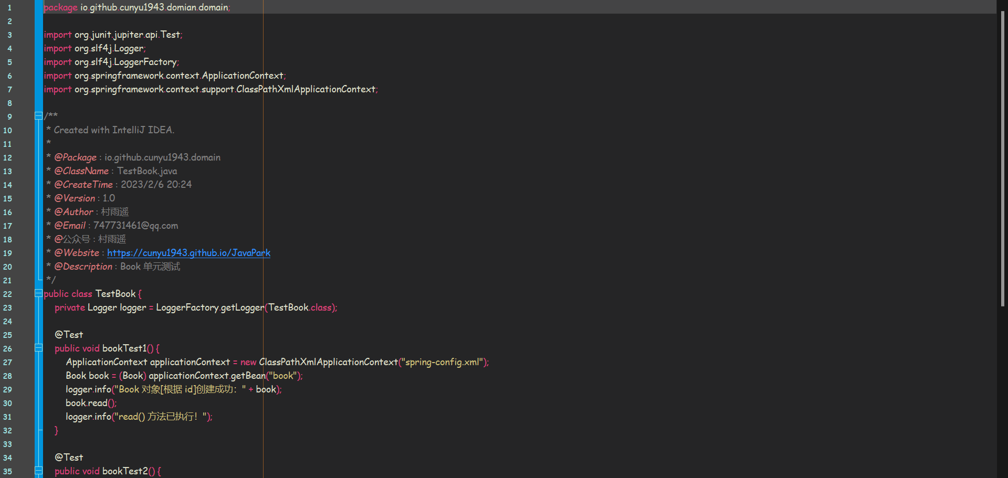Click the closing brace on line 32

tap(57, 430)
